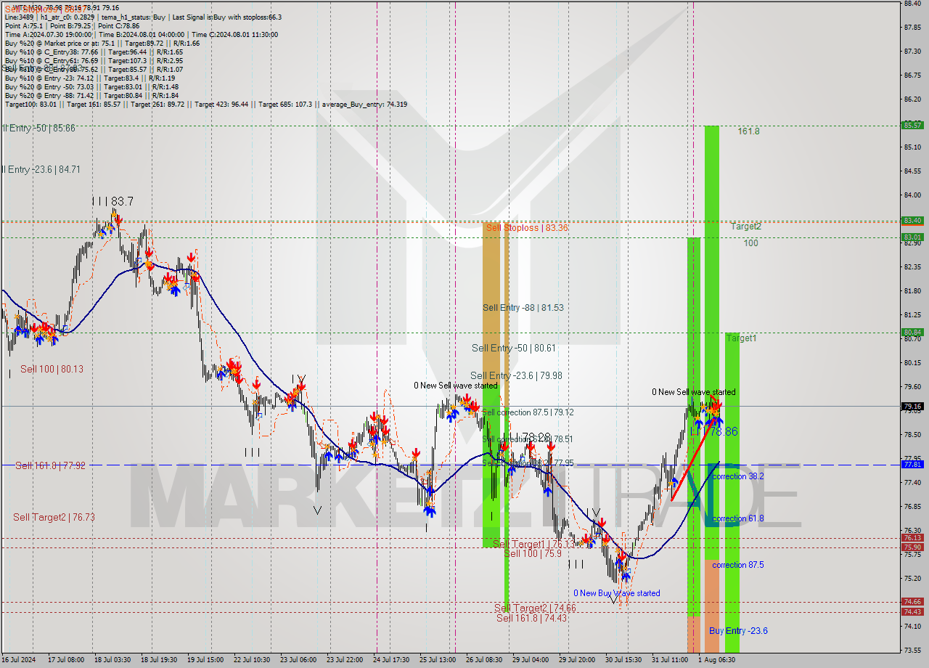Select the blue correction 87.5 label
This screenshot has width=929, height=668.
[x=737, y=566]
